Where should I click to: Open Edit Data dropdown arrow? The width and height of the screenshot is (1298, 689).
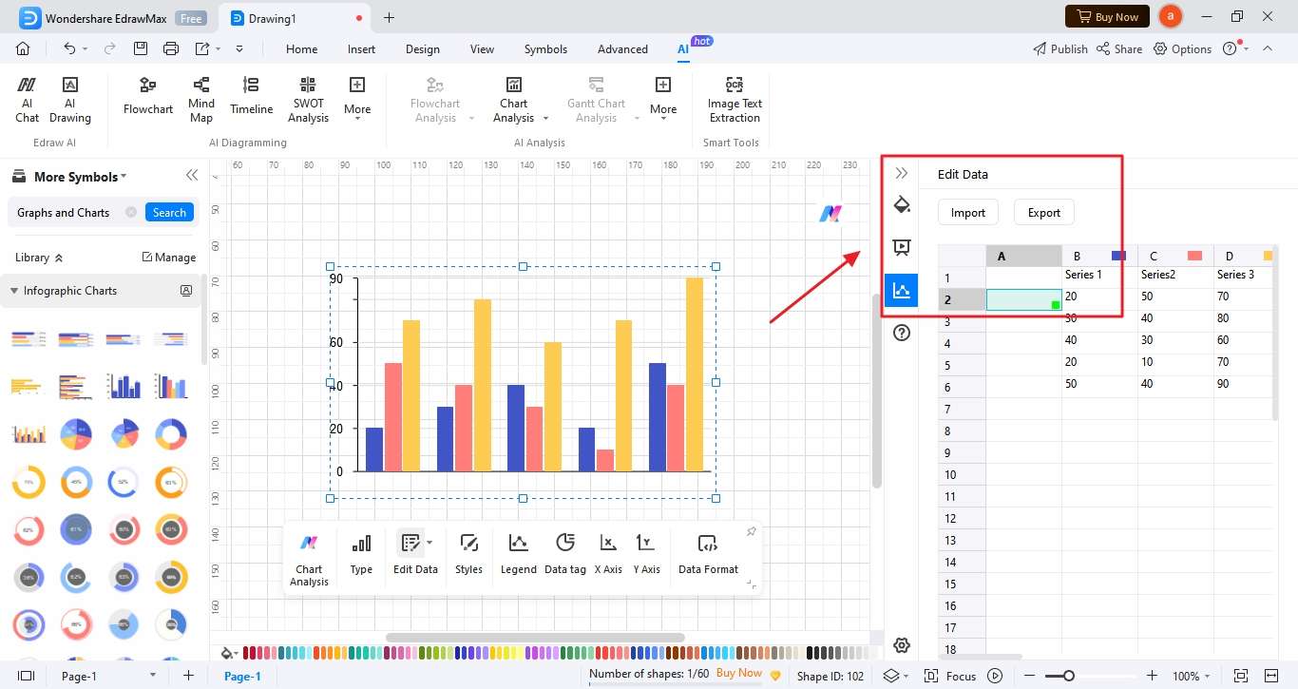(x=429, y=543)
